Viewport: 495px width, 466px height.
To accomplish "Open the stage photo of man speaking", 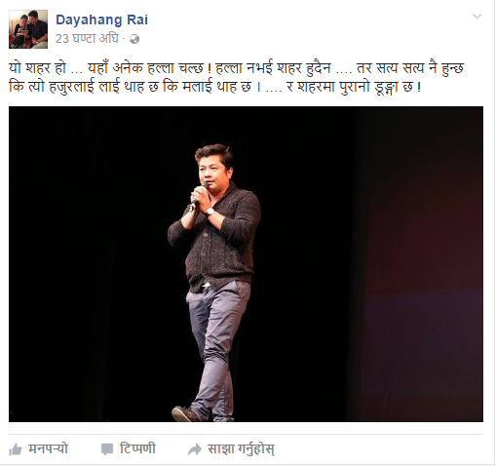I will coord(246,264).
